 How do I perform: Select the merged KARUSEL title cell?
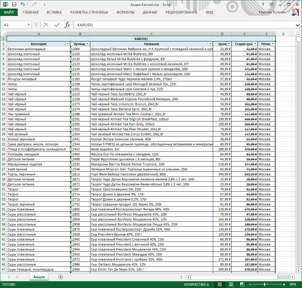pyautogui.click(x=141, y=39)
